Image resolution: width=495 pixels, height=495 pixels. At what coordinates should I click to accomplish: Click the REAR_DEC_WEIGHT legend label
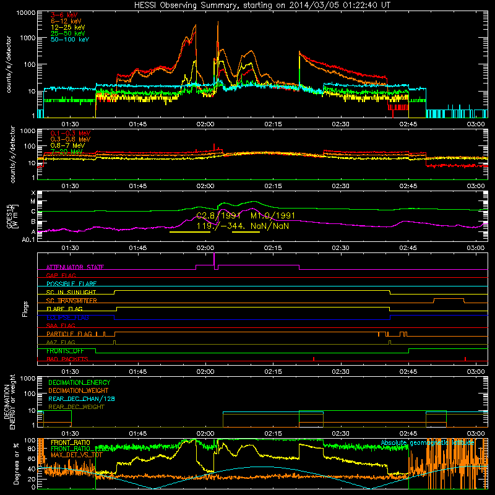point(76,407)
